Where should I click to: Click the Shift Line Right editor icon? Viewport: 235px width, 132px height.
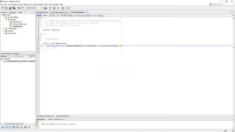click(x=89, y=15)
